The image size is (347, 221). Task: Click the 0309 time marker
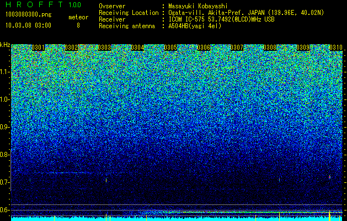[x=303, y=48]
